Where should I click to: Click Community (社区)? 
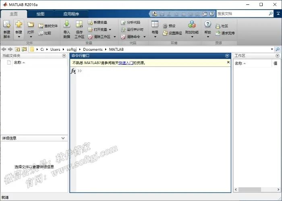tap(222, 26)
